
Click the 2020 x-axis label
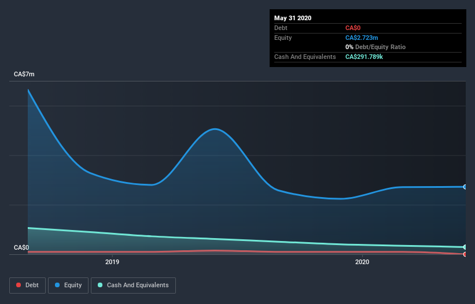tap(362, 262)
